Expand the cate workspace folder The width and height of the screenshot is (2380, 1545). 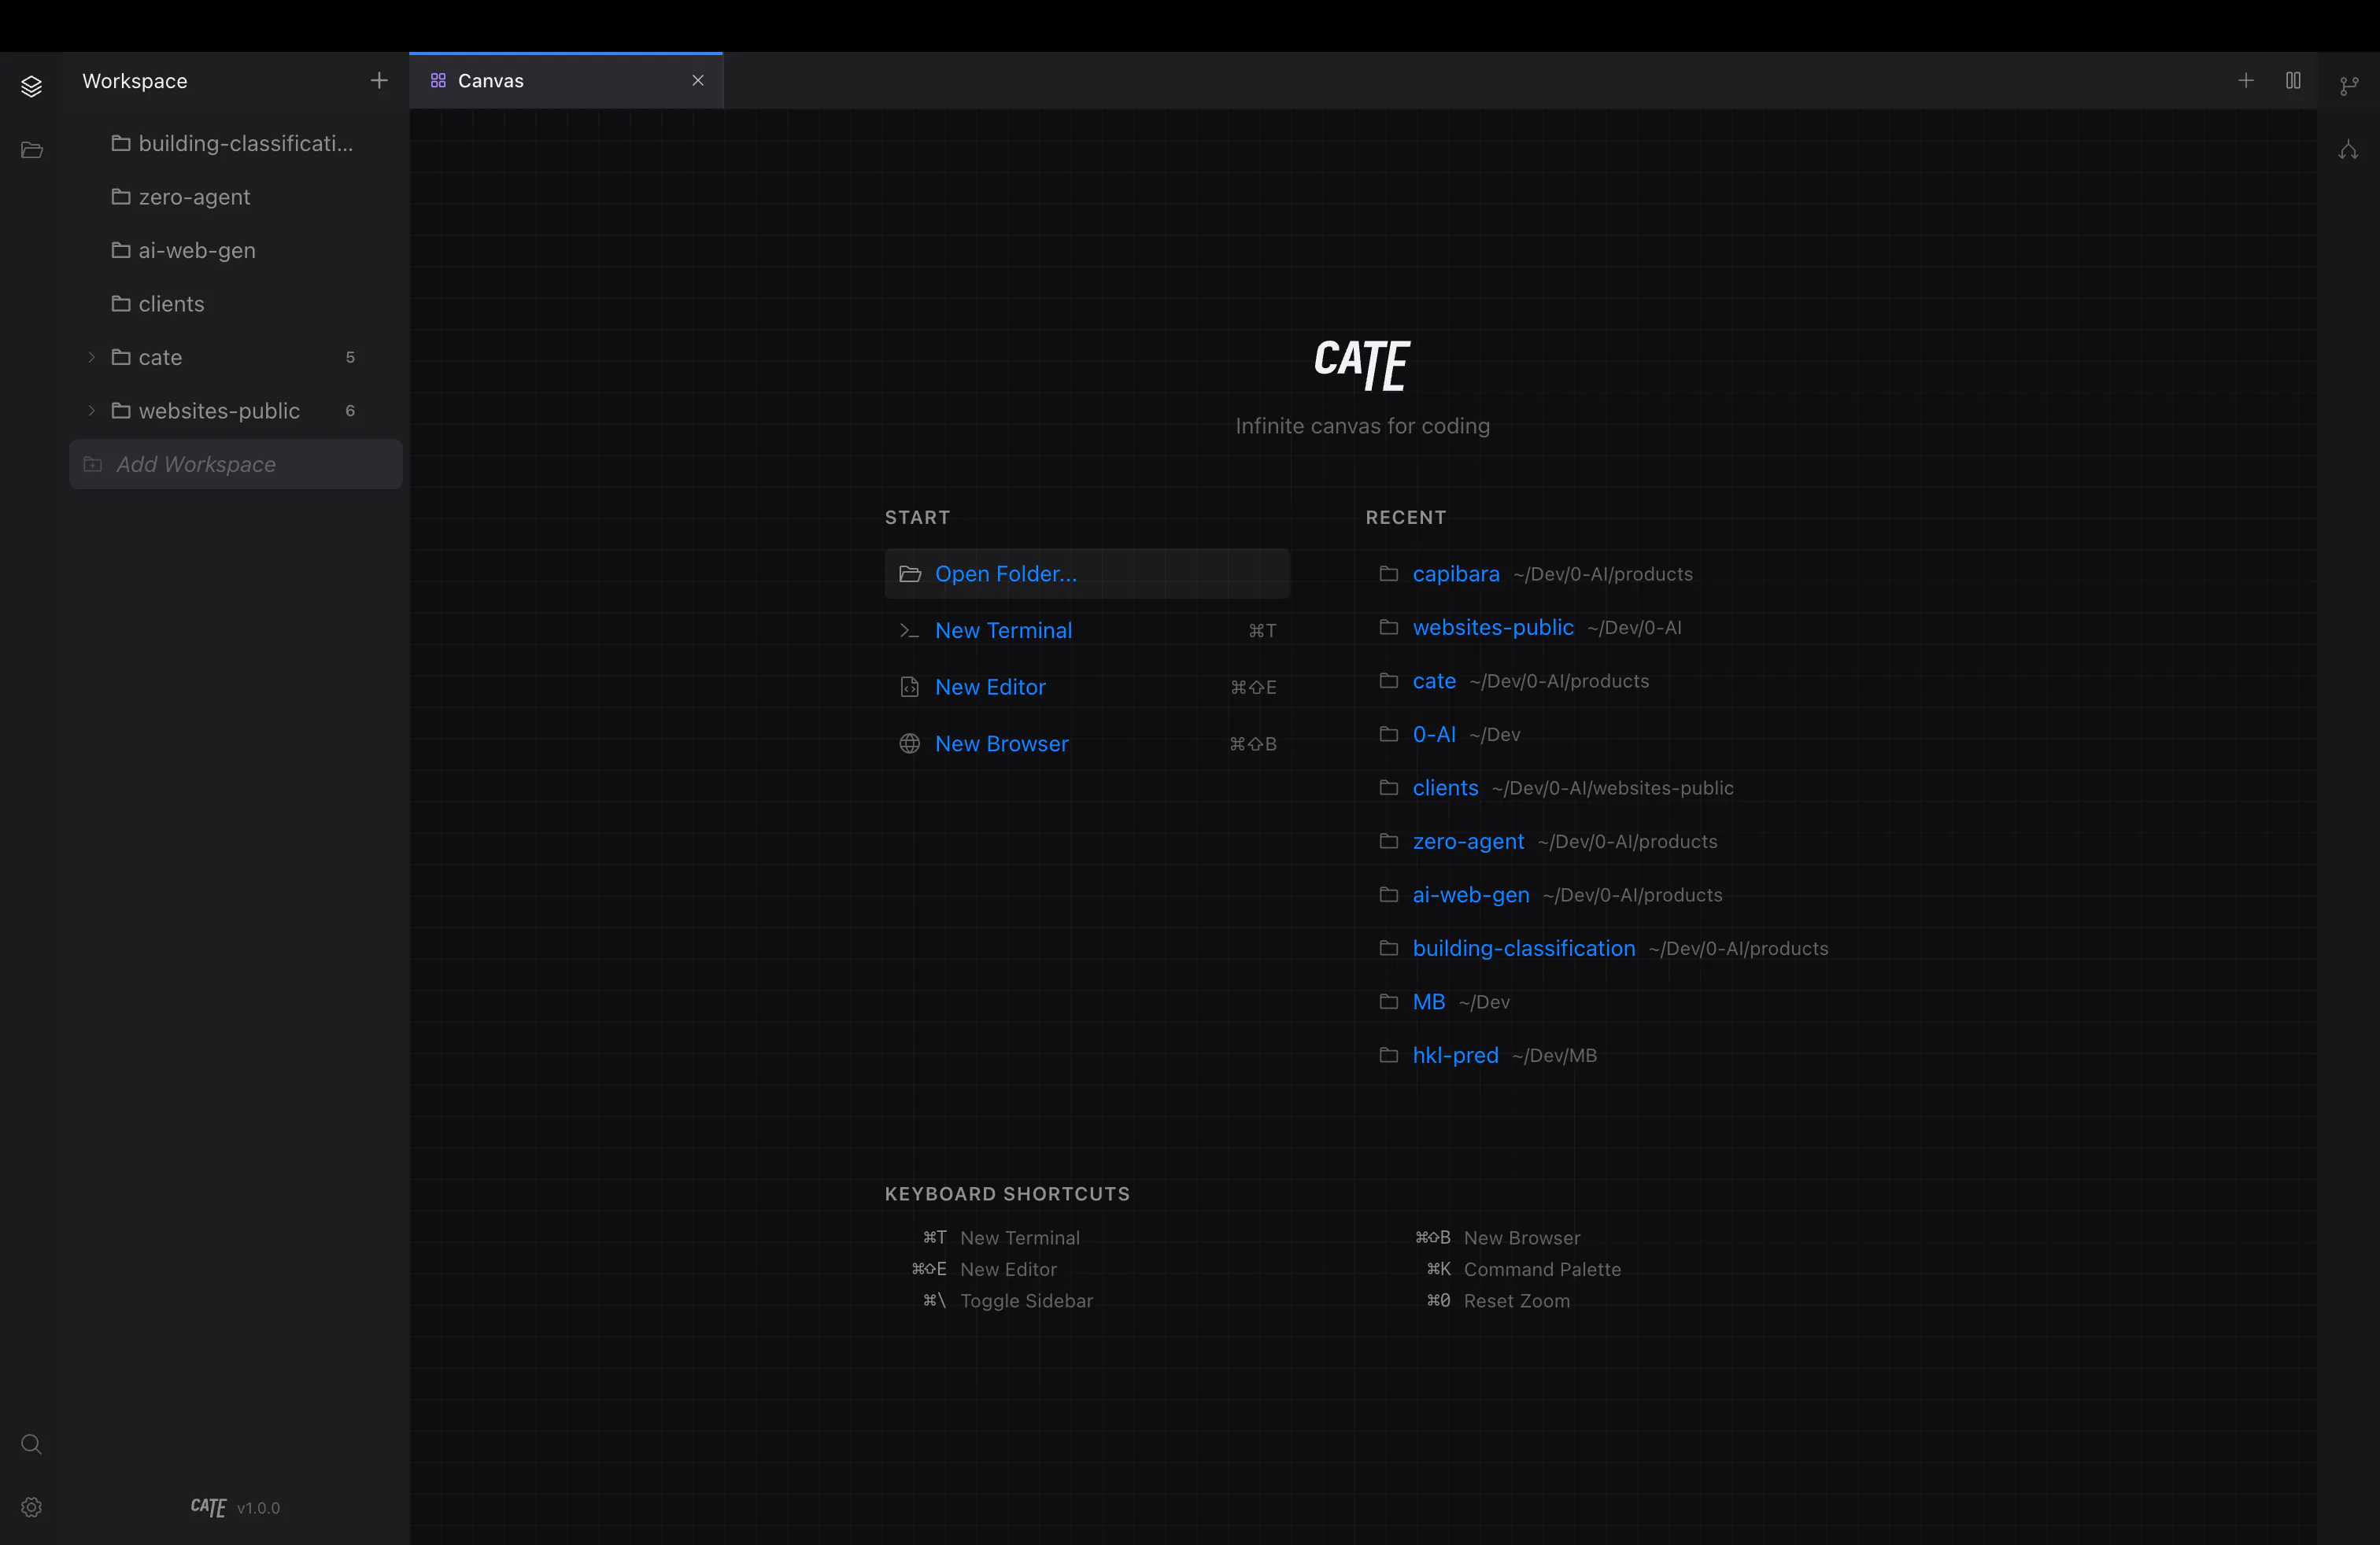pyautogui.click(x=92, y=357)
